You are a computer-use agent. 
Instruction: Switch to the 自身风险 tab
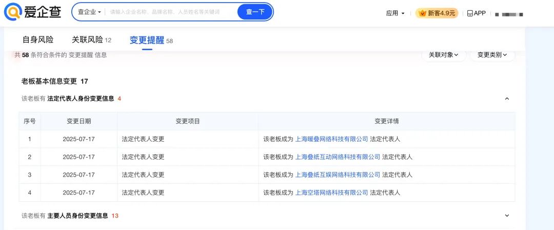(x=38, y=40)
